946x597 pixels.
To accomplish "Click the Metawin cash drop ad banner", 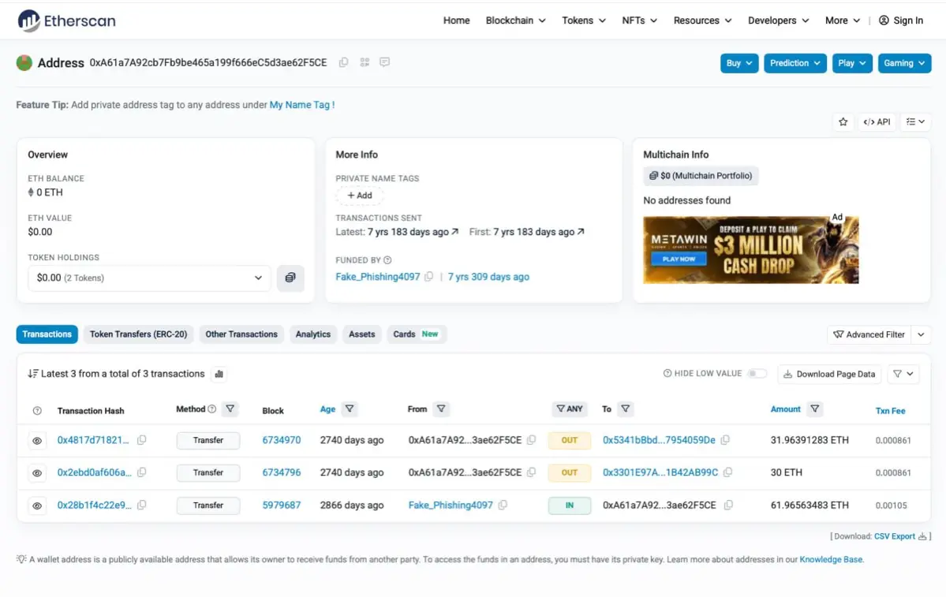I will coord(750,250).
